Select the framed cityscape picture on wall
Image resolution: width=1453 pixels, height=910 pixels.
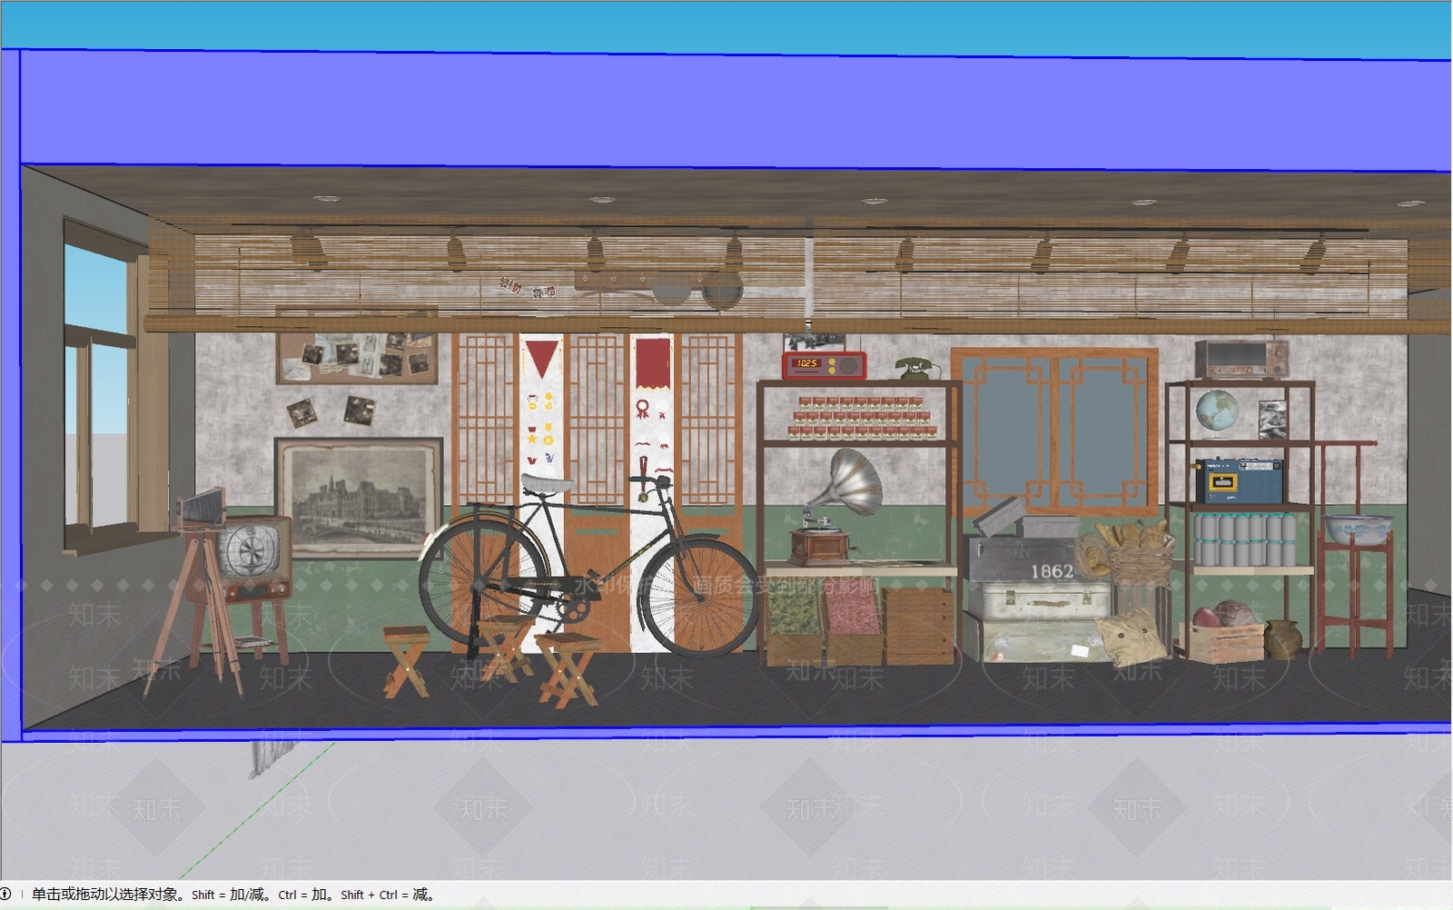coord(359,498)
